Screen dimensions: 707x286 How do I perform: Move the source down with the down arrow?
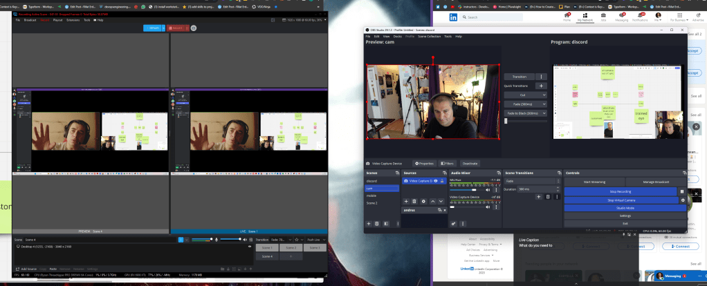[x=442, y=201]
